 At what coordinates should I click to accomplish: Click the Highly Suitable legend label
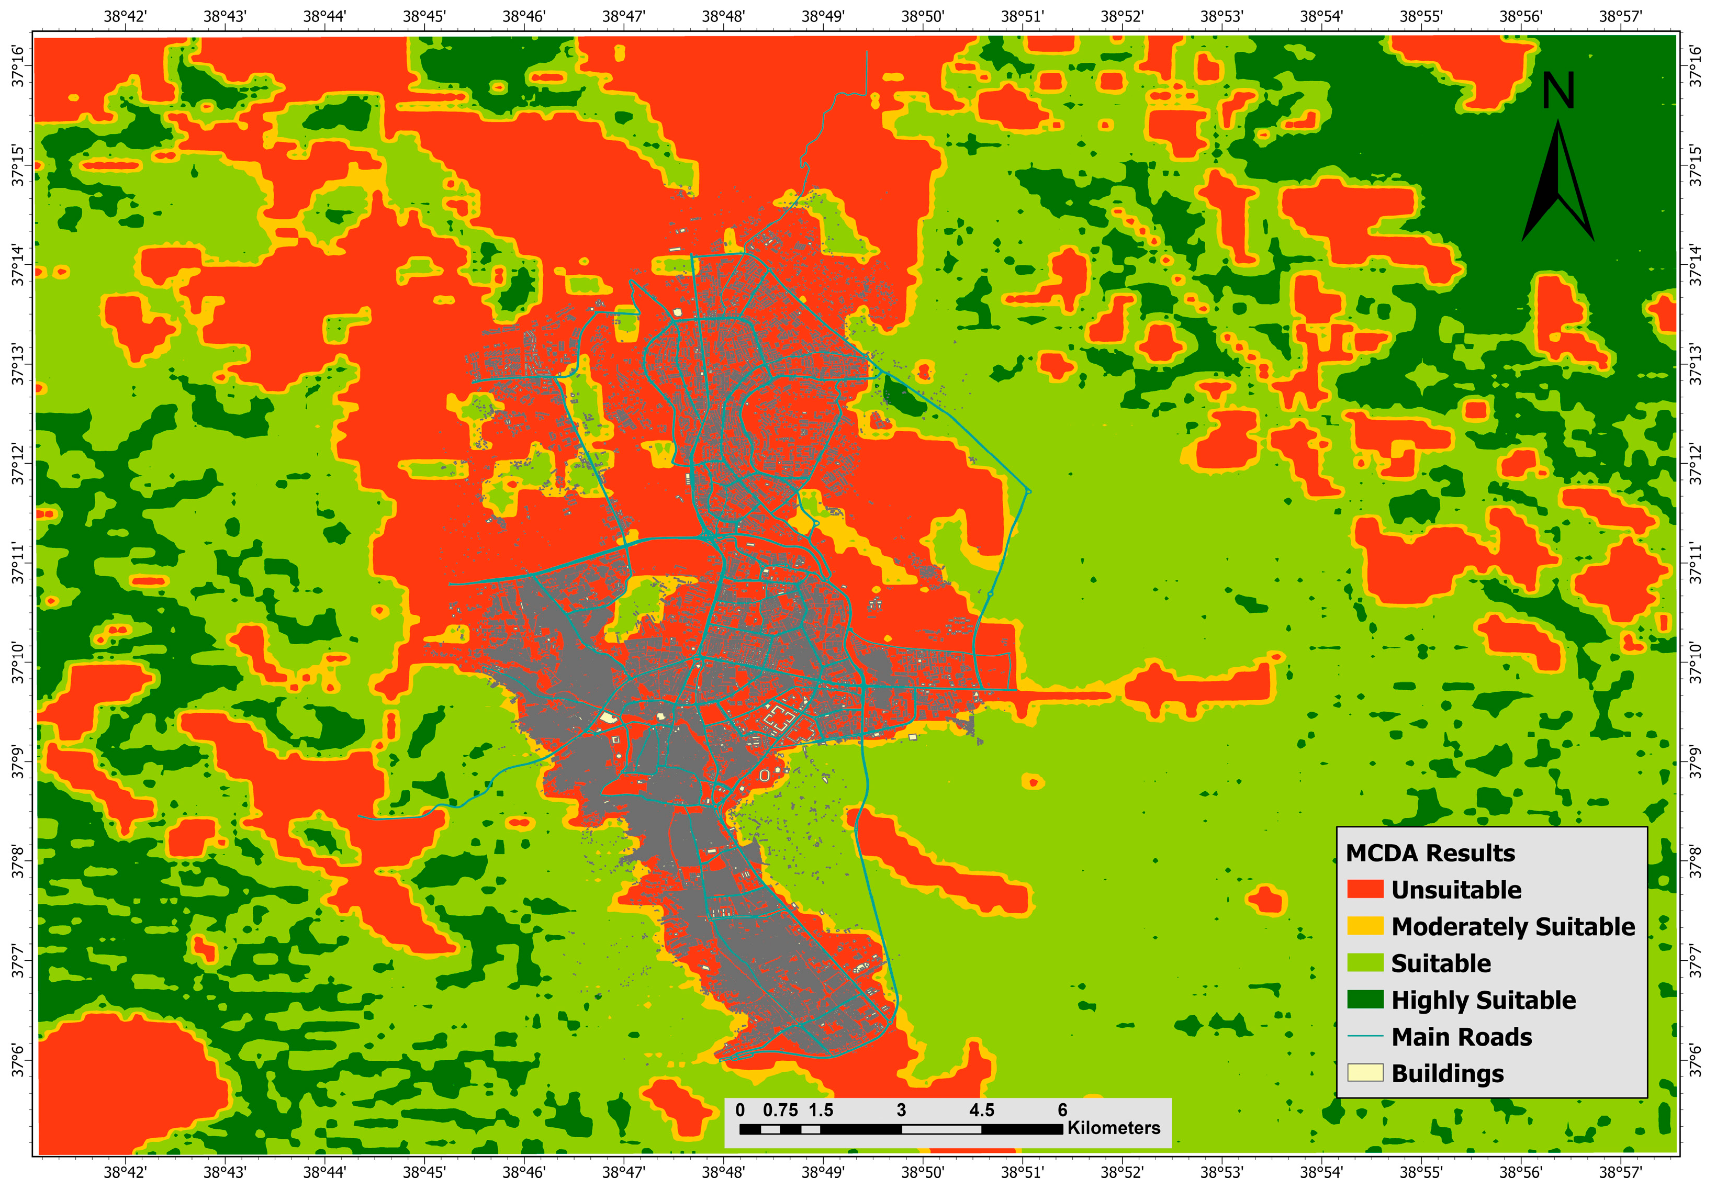1484,1000
